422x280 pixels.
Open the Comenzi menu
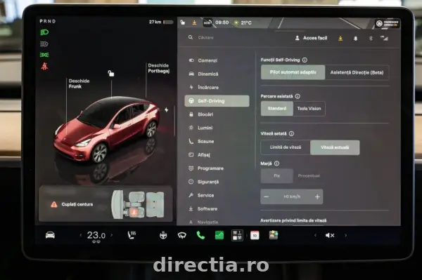click(217, 60)
